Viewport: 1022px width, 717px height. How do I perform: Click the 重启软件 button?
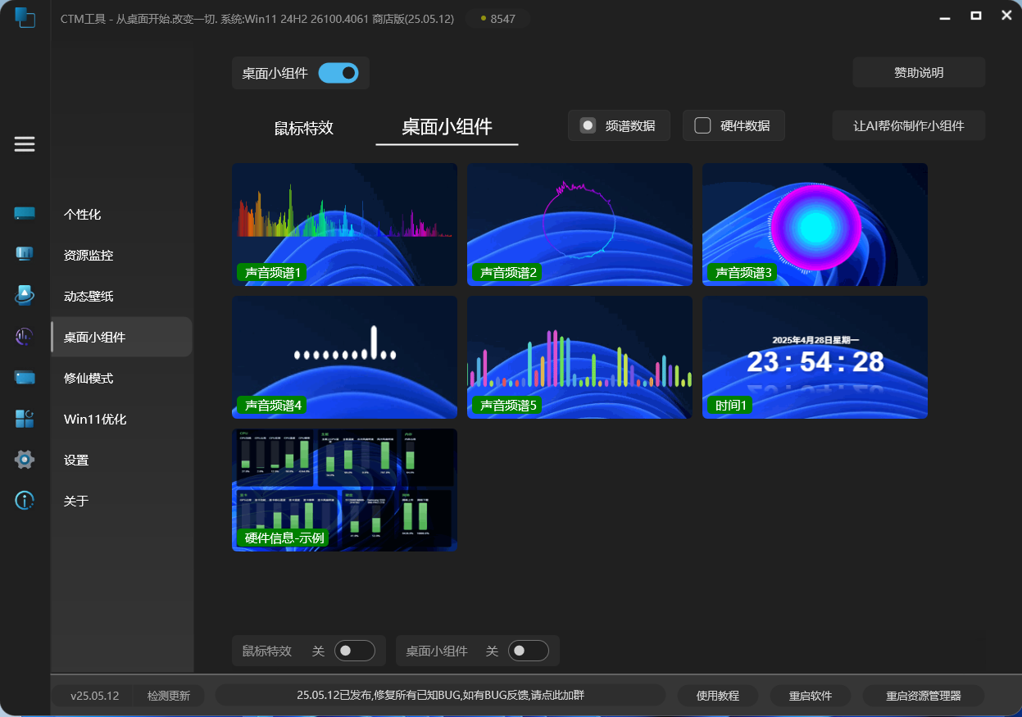tap(811, 696)
